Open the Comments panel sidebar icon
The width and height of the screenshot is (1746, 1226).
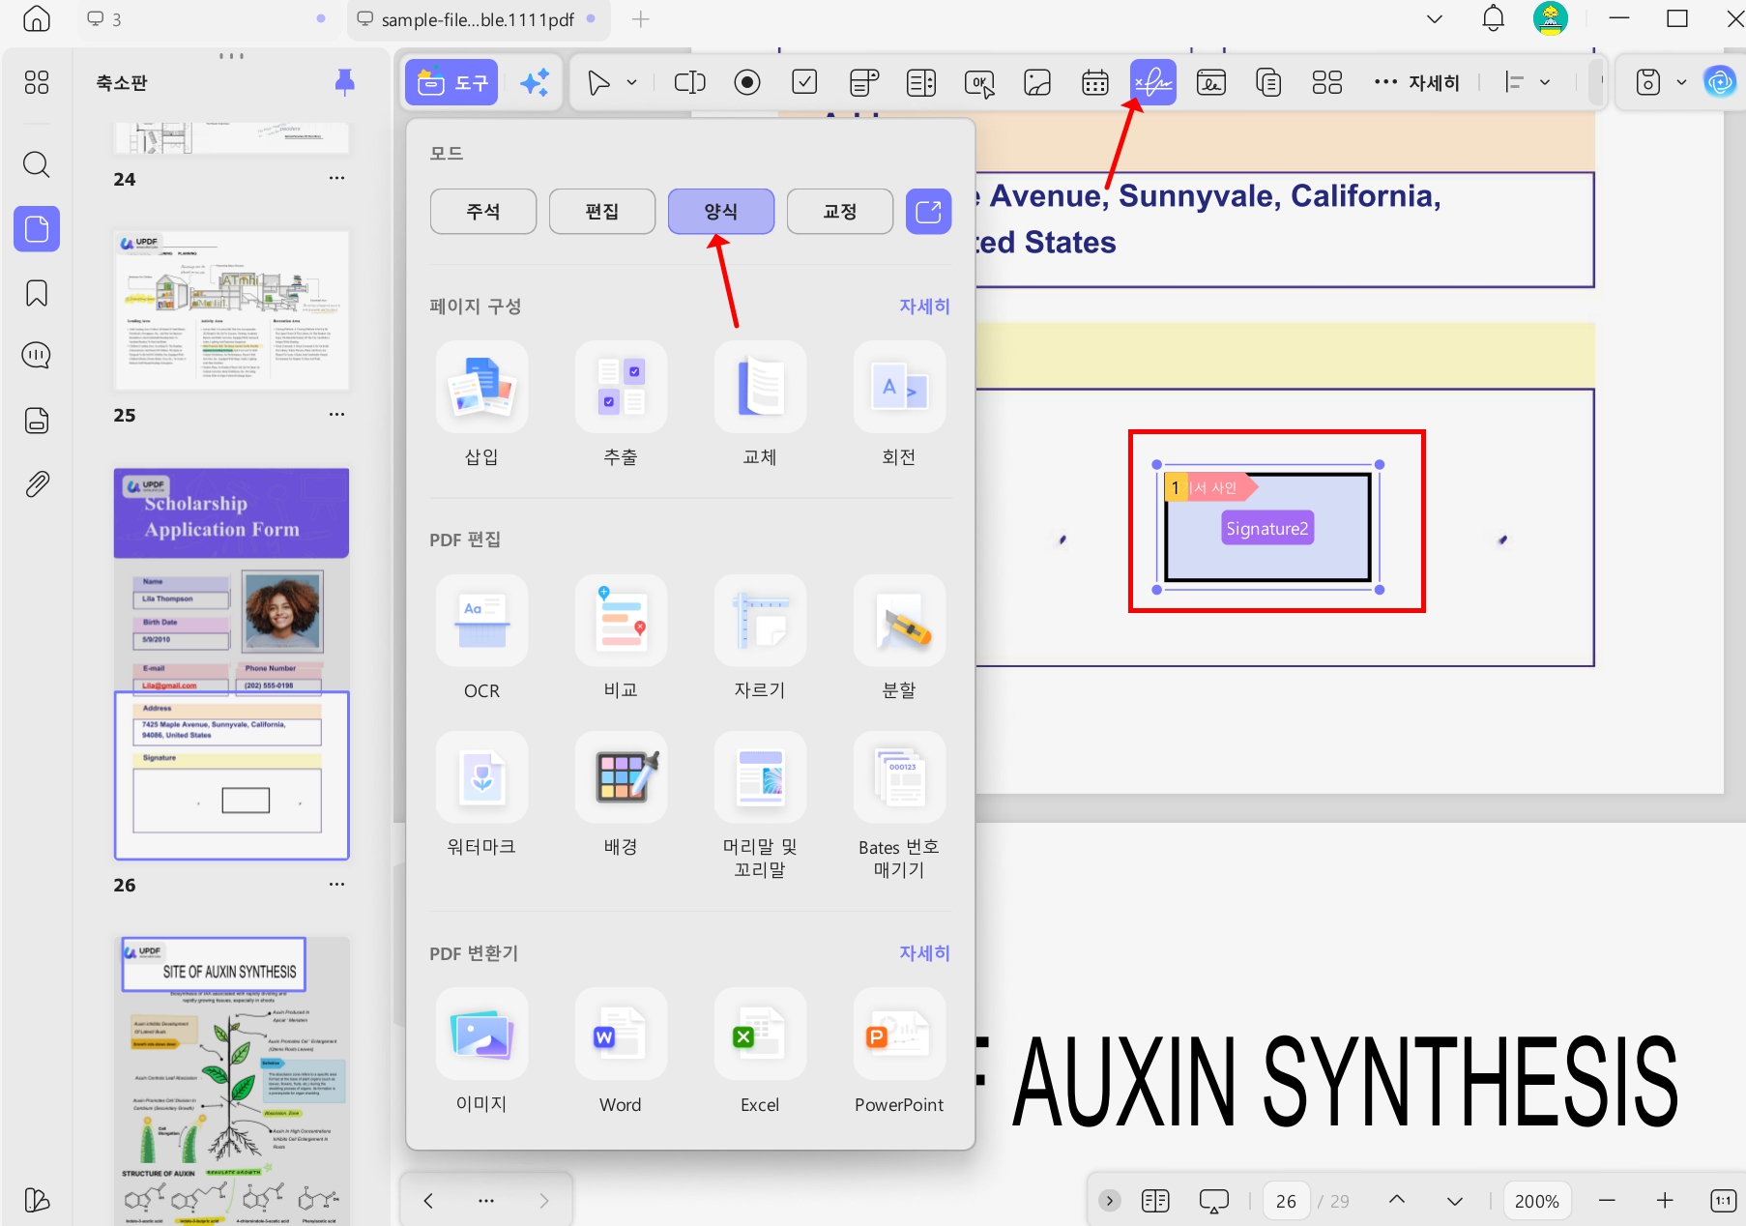[36, 356]
